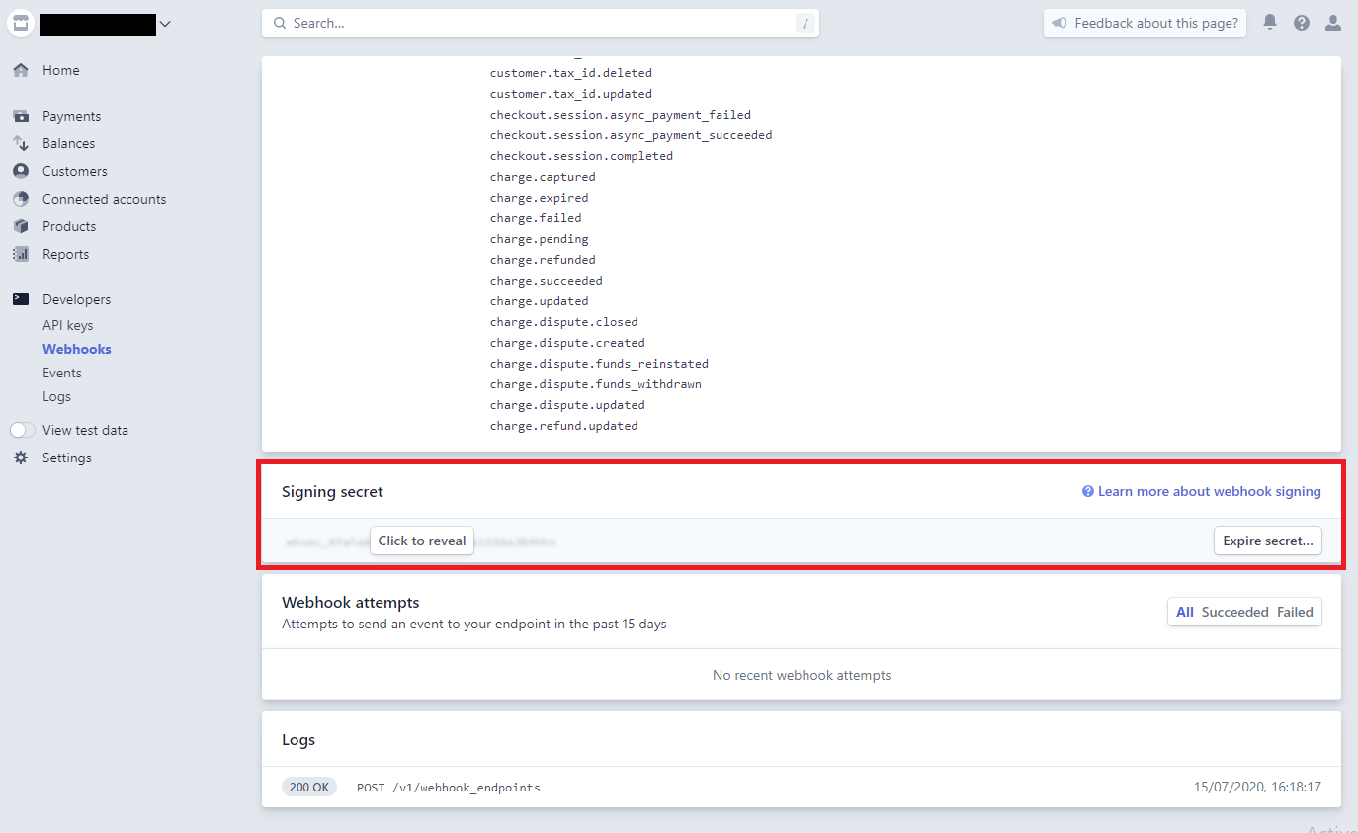Filter webhook attempts by Failed
Viewport: 1358px width, 833px height.
point(1295,612)
